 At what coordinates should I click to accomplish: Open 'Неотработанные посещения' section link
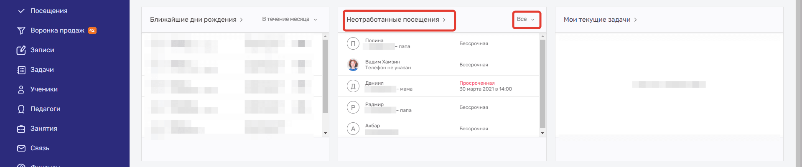(x=396, y=20)
